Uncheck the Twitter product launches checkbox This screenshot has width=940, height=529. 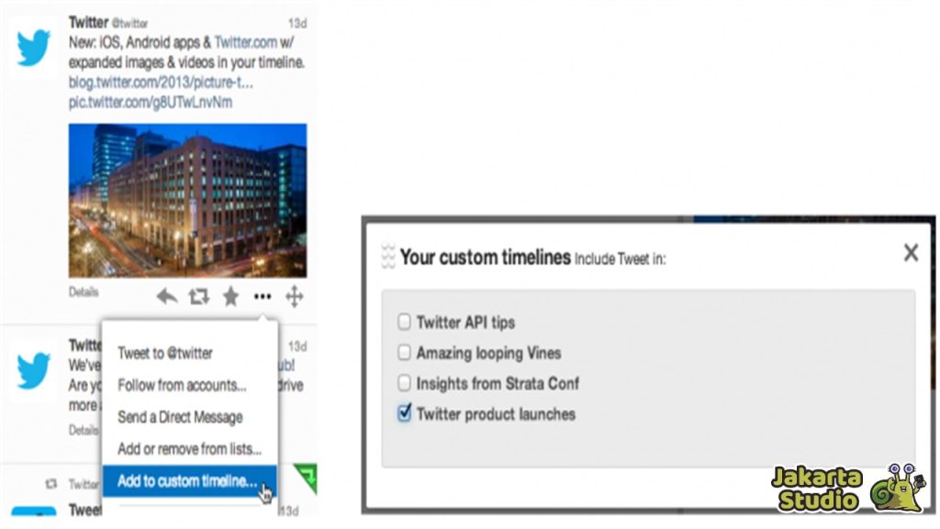[x=405, y=413]
